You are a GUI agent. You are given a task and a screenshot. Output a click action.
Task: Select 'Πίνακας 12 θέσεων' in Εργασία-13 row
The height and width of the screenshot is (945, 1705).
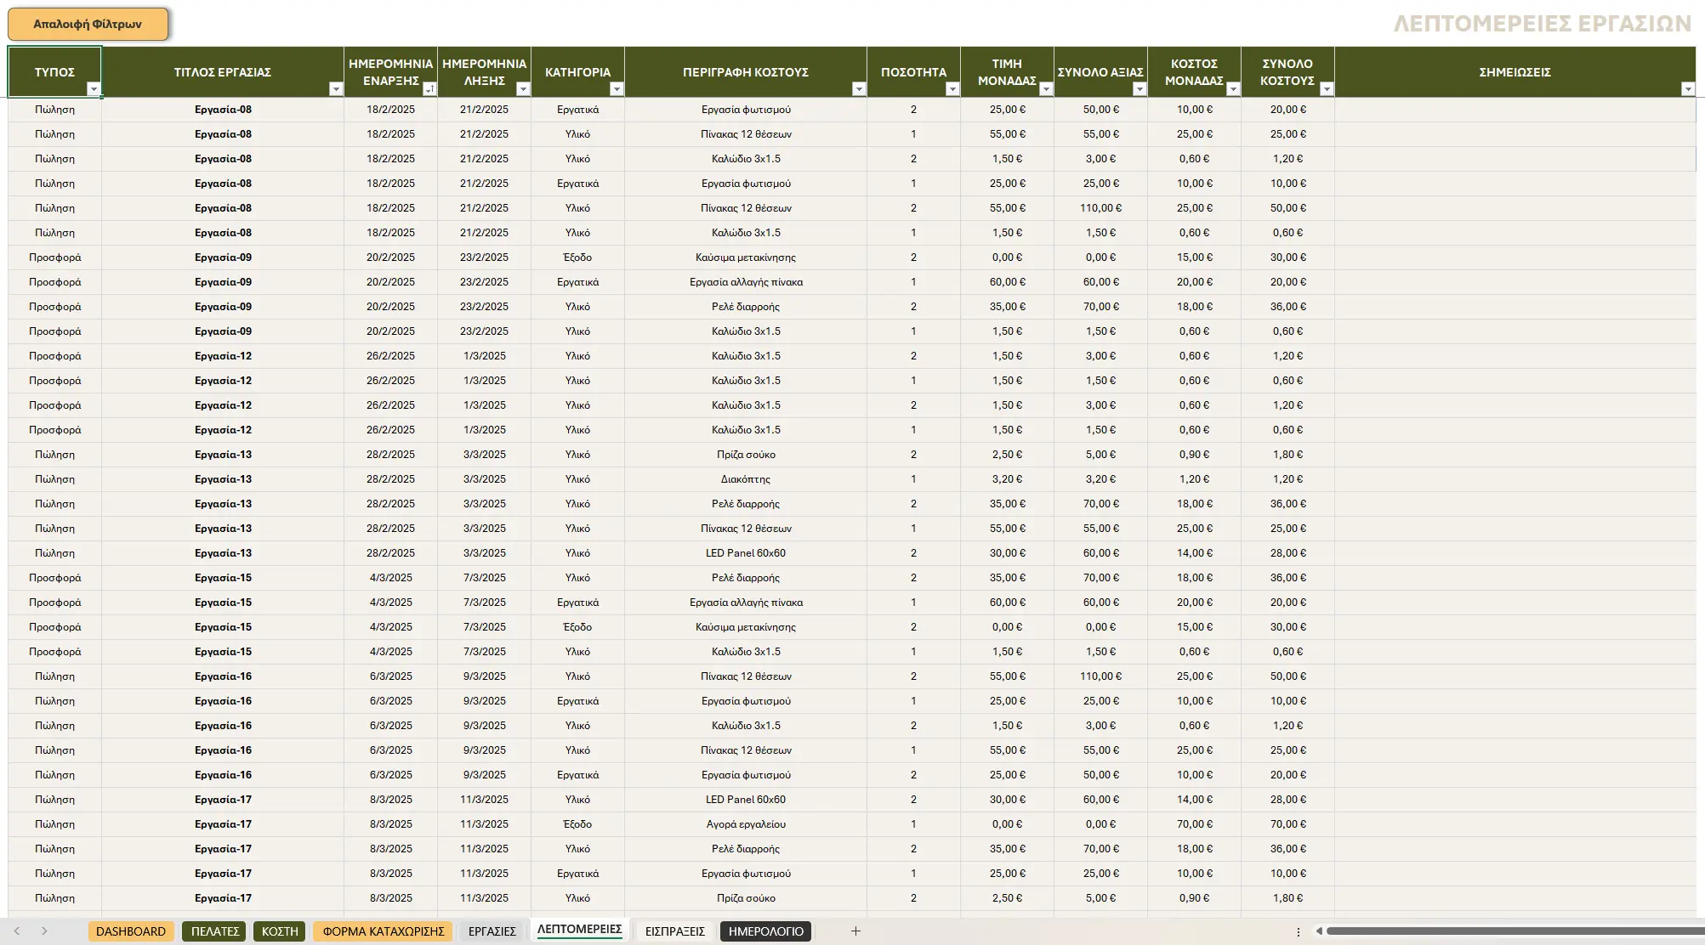click(x=746, y=529)
